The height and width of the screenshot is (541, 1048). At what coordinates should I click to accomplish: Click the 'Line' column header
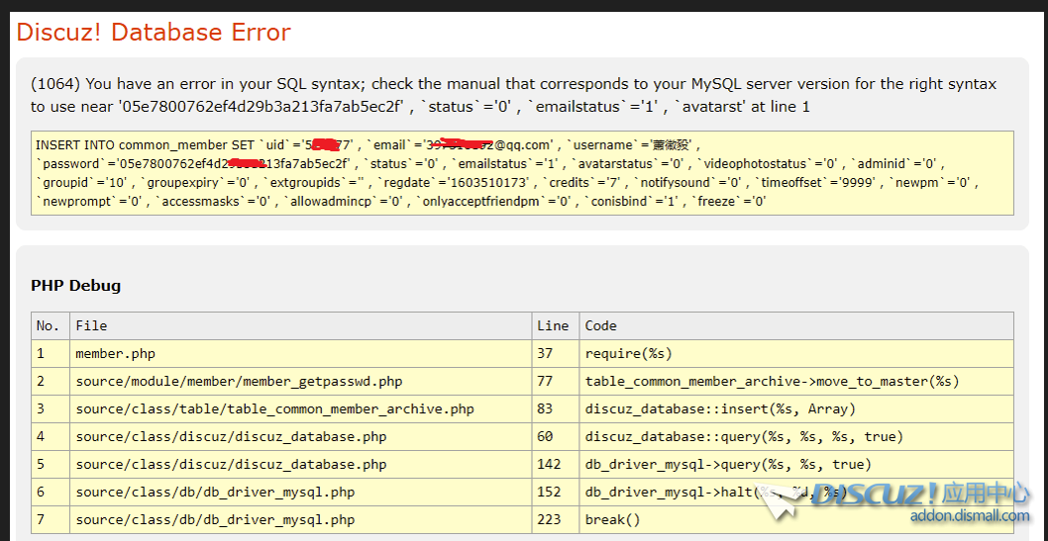coord(556,325)
